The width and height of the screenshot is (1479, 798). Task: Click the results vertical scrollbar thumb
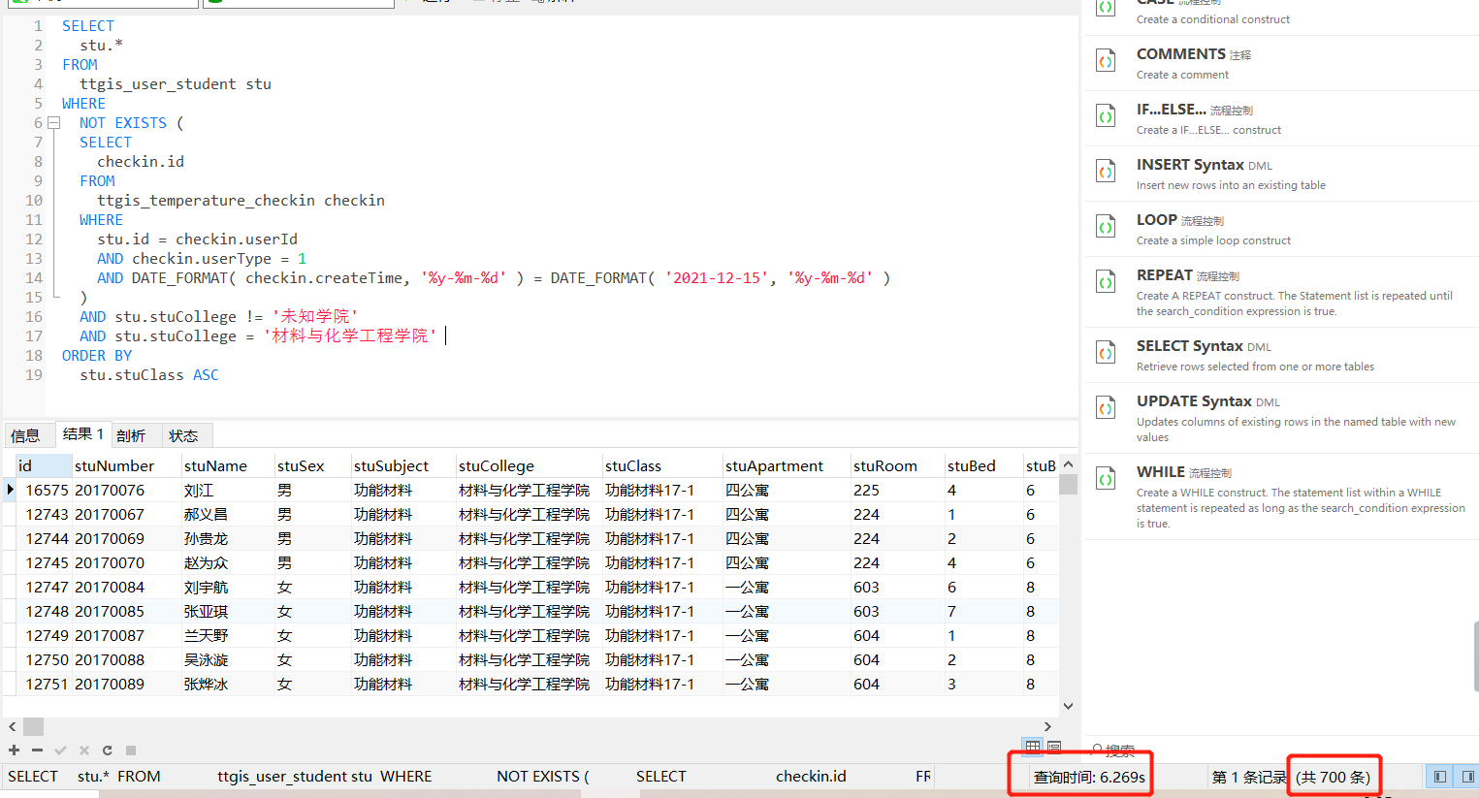[x=1068, y=484]
